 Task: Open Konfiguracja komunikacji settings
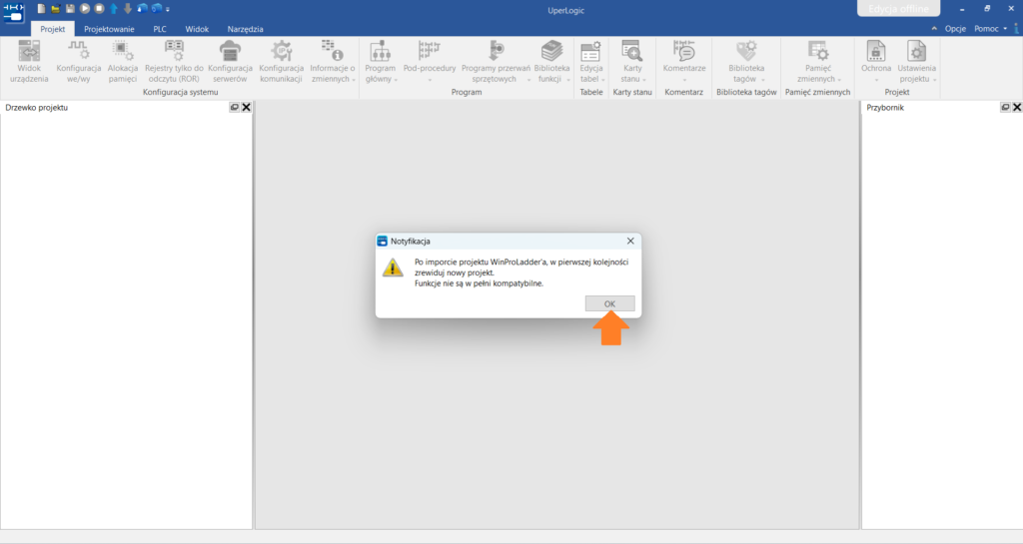[x=281, y=62]
